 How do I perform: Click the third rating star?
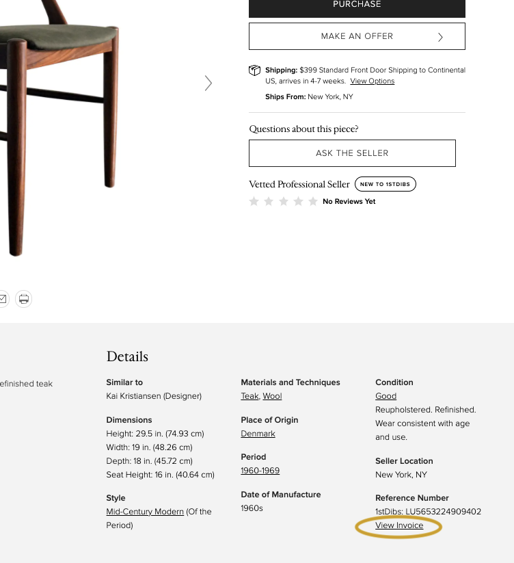pos(284,201)
